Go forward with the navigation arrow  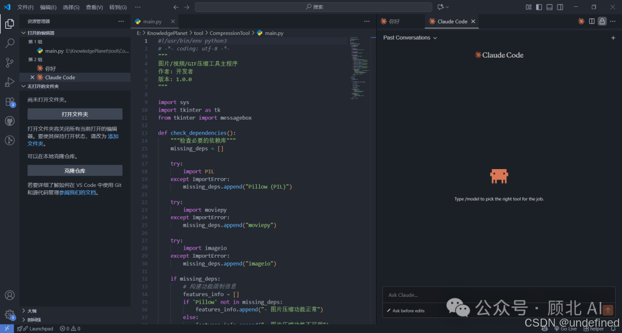[187, 7]
